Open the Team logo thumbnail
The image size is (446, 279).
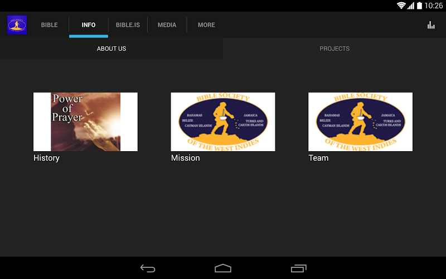point(360,122)
